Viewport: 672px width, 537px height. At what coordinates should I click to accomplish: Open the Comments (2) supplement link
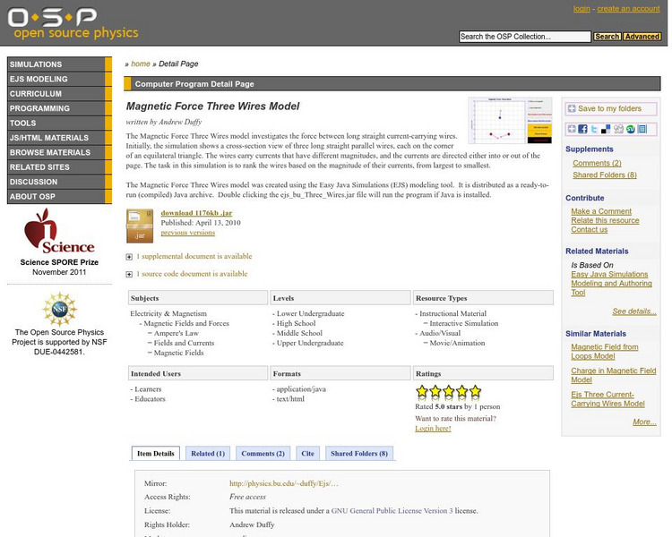click(597, 163)
